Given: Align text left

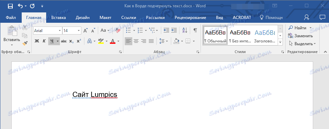Looking at the screenshot, I should (128, 41).
